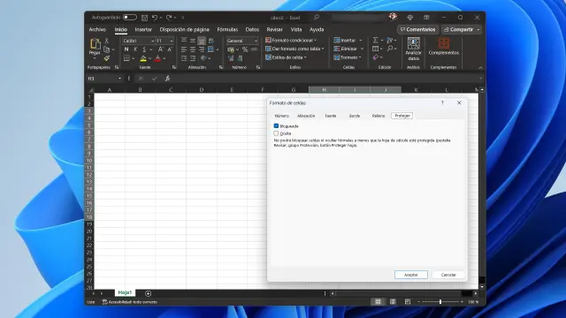Click the Aceptar button
This screenshot has height=318, width=566.
pyautogui.click(x=410, y=275)
